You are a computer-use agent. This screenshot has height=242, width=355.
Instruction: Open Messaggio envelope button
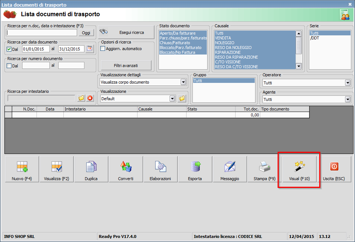(230, 169)
